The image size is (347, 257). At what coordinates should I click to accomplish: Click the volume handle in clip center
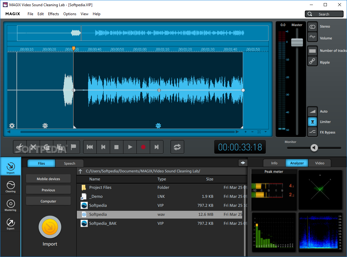159,90
